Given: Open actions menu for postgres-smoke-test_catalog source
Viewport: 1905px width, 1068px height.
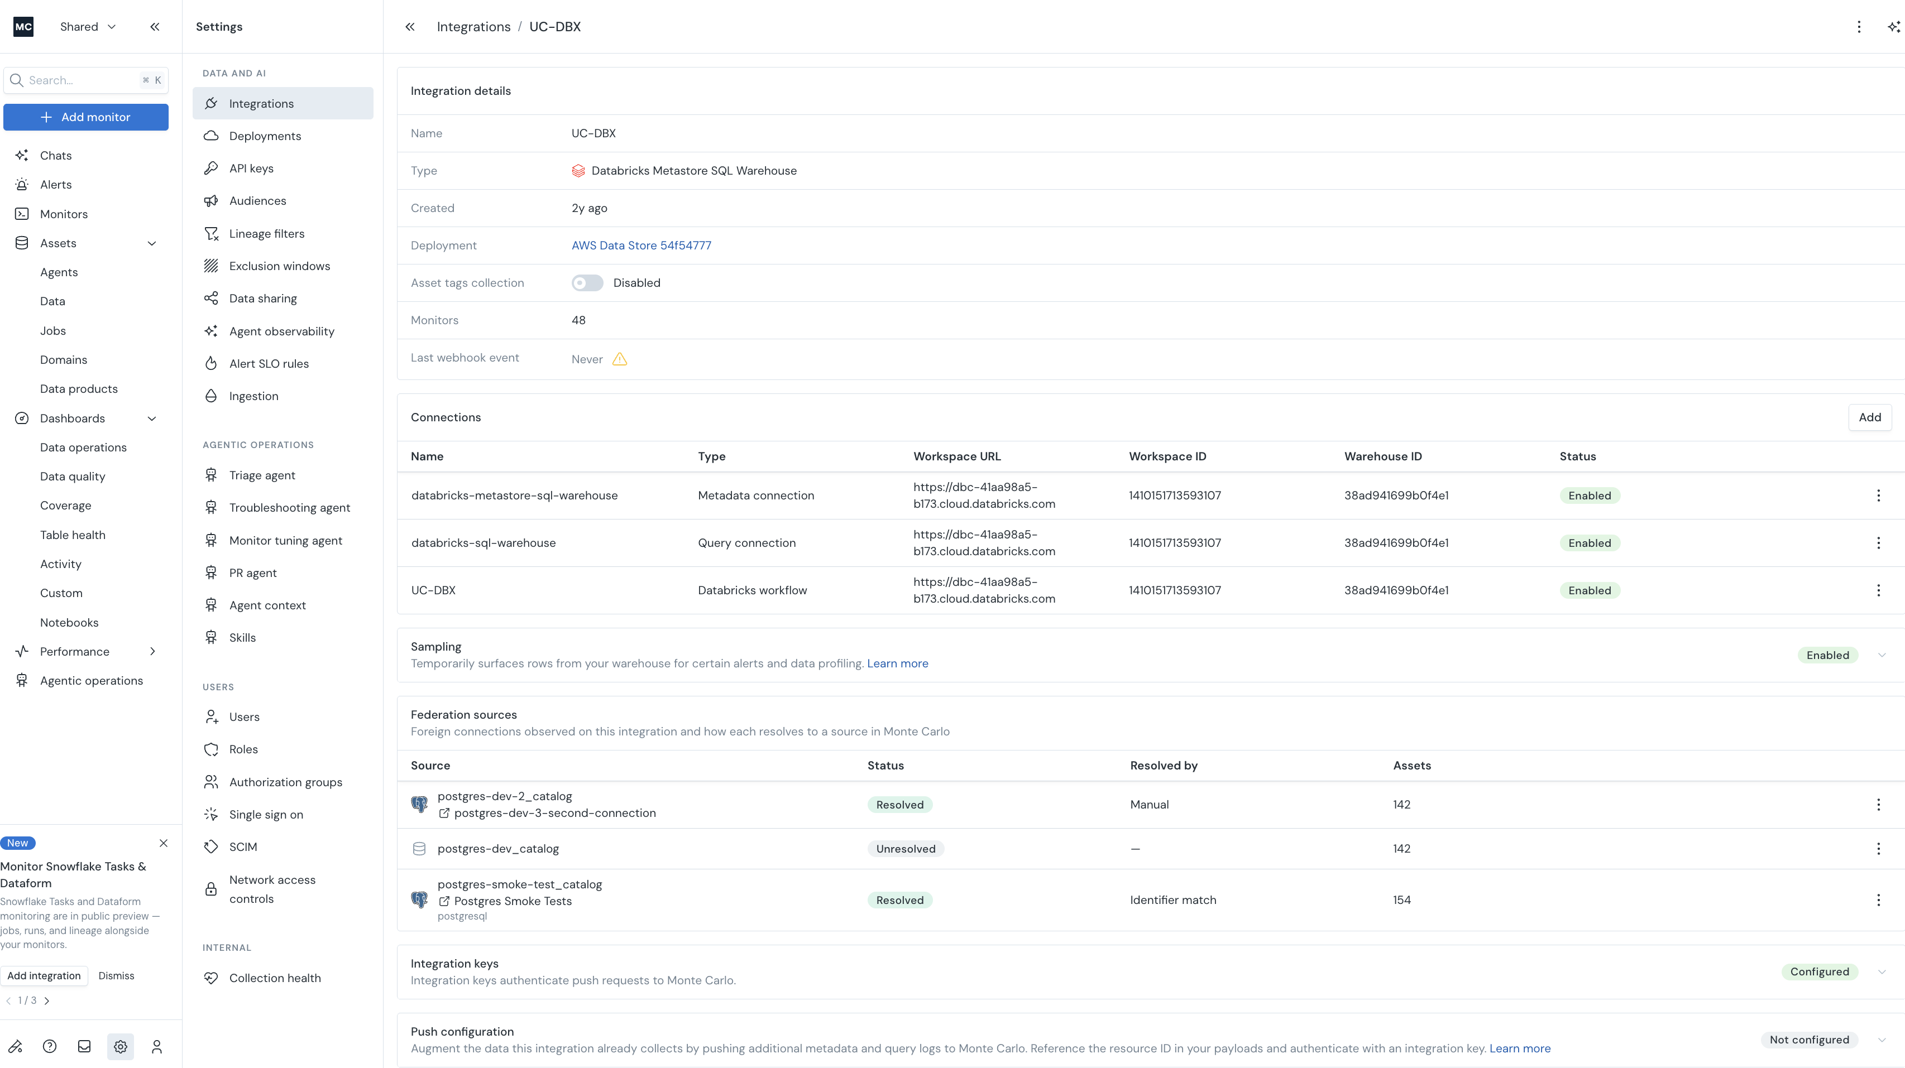Looking at the screenshot, I should coord(1878,899).
